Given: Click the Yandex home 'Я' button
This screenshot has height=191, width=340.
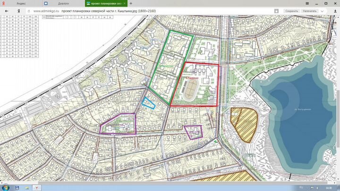Looking at the screenshot, I should (17, 10).
